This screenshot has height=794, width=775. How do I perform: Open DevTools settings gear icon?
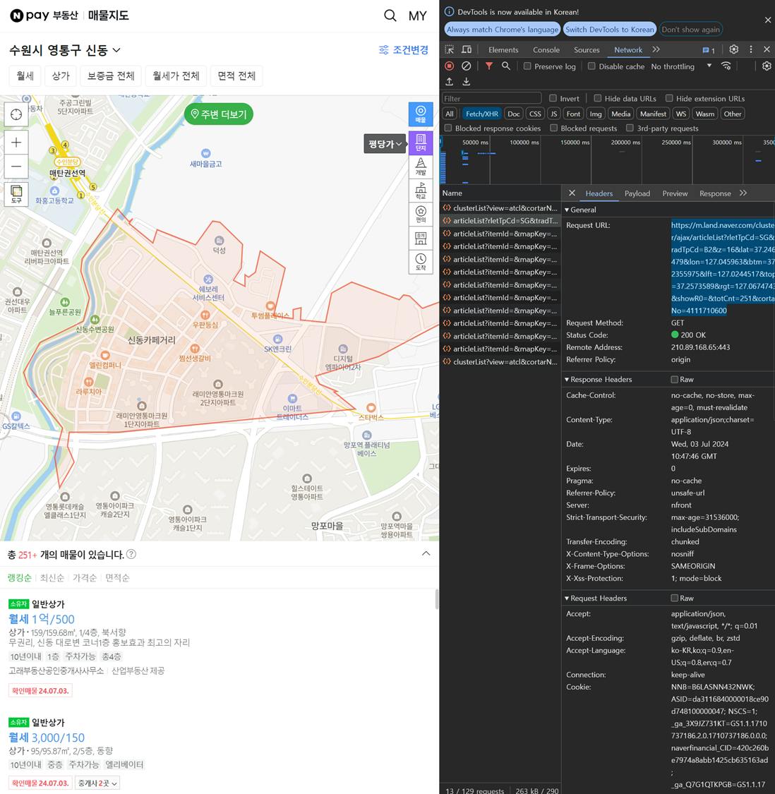coord(734,49)
